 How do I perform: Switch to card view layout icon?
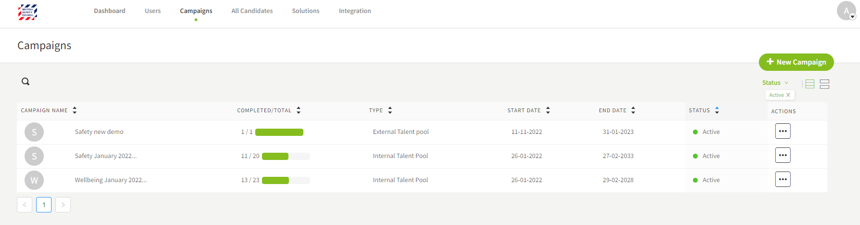click(x=824, y=84)
